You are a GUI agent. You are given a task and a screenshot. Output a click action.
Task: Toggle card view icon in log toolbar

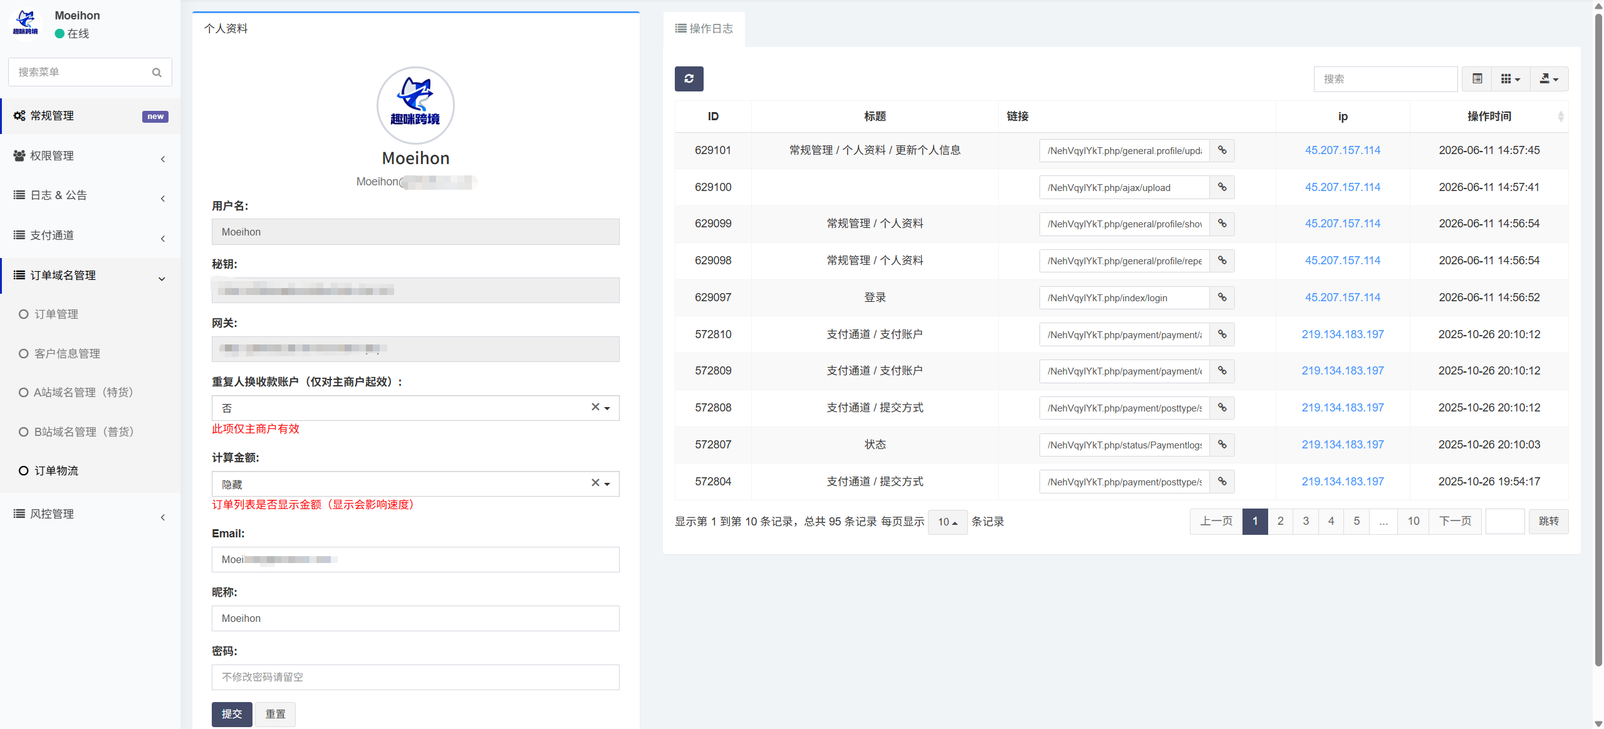(x=1477, y=79)
